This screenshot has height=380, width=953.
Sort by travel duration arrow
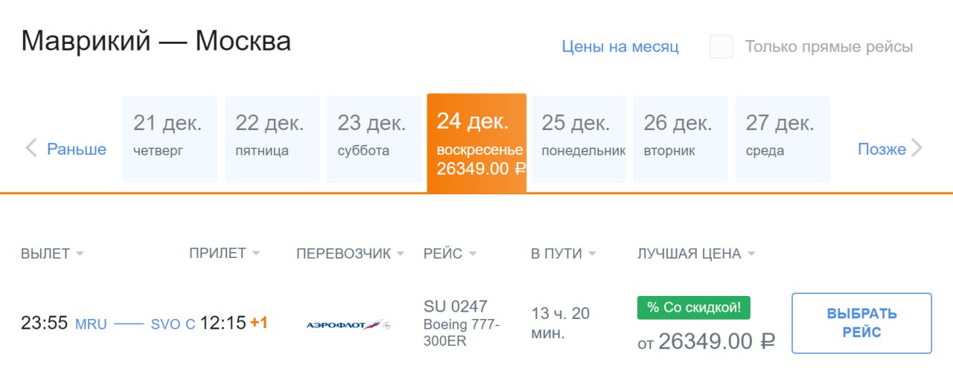(x=593, y=254)
